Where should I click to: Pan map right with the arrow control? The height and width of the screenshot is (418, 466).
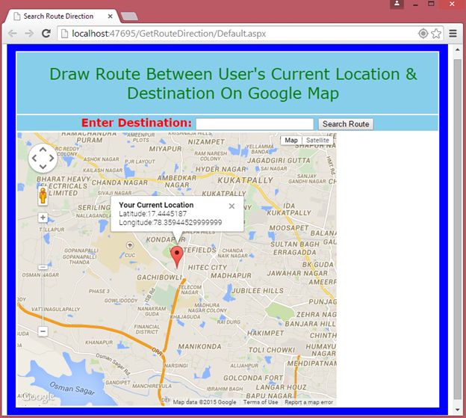pyautogui.click(x=52, y=158)
